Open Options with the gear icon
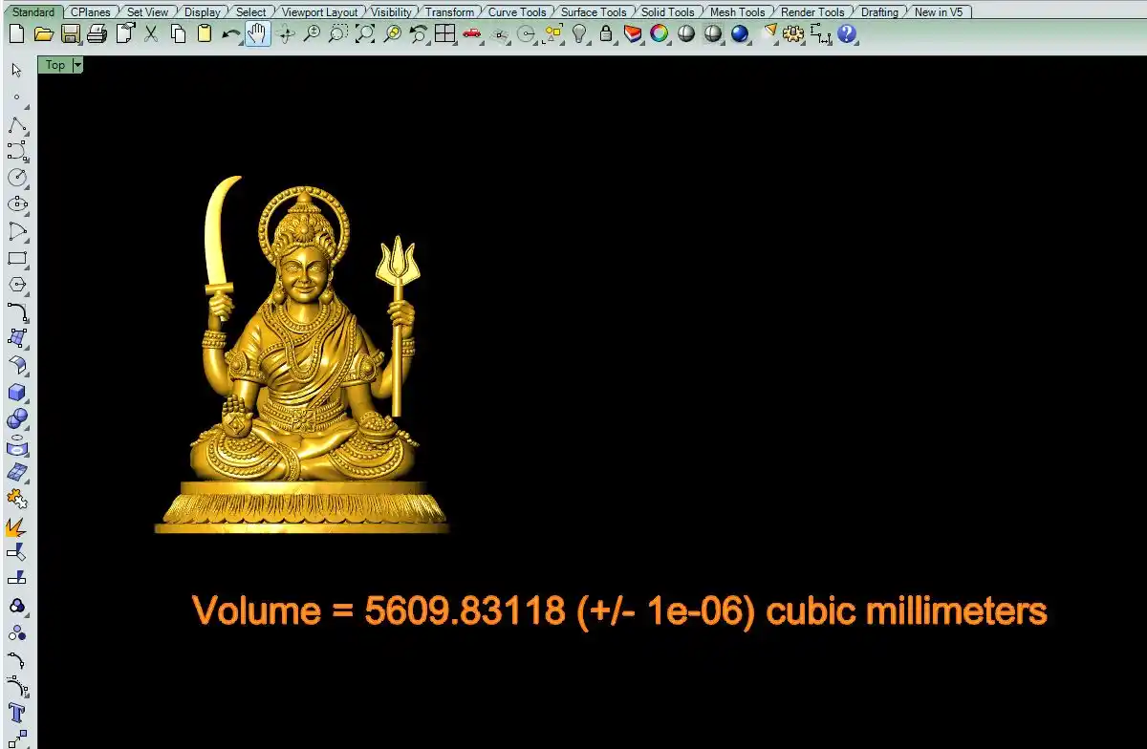Image resolution: width=1147 pixels, height=749 pixels. [x=792, y=34]
